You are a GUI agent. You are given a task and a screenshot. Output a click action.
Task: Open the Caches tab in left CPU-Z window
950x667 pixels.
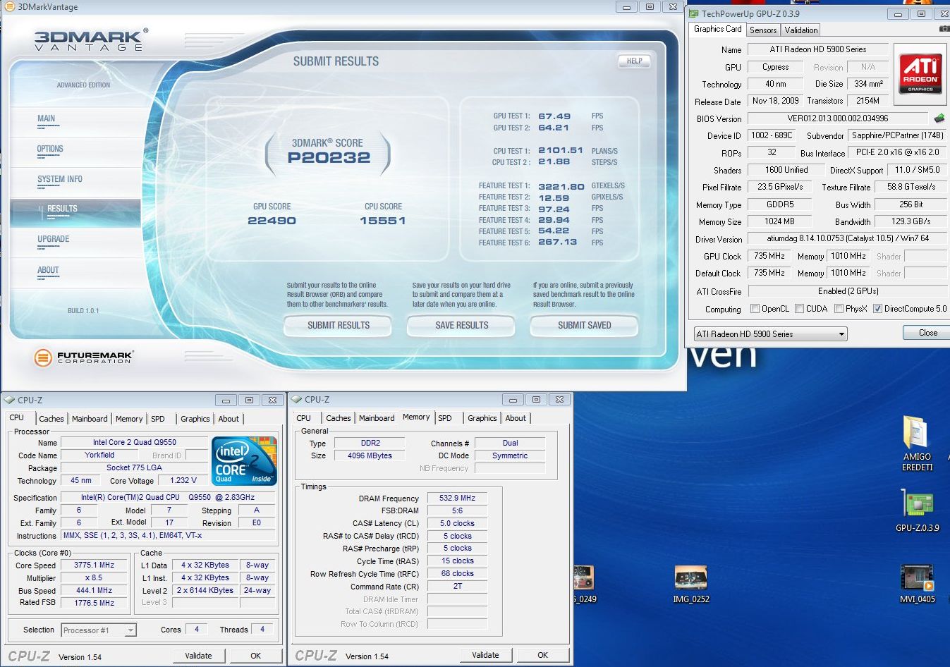pos(51,419)
